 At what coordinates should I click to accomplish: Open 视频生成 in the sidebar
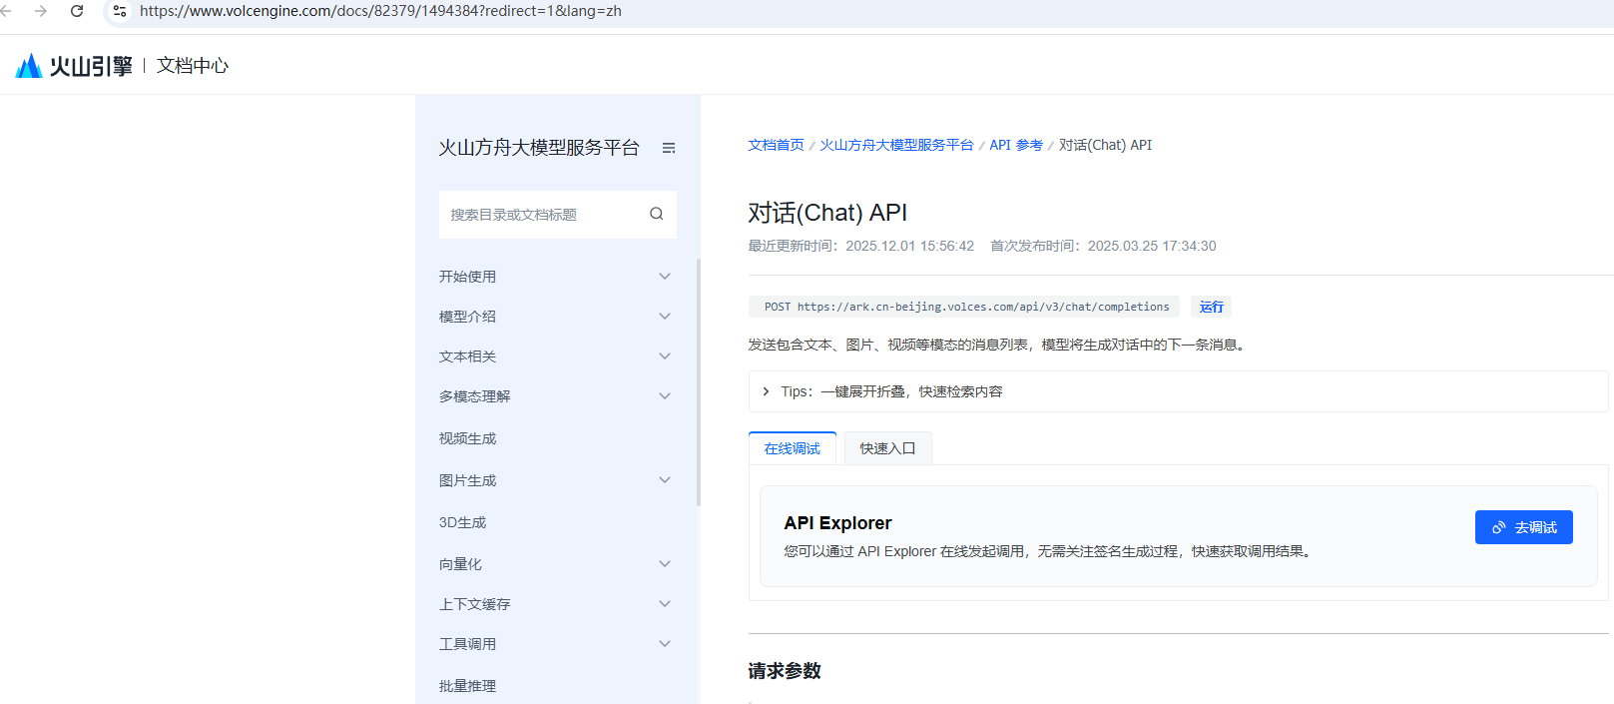[467, 438]
